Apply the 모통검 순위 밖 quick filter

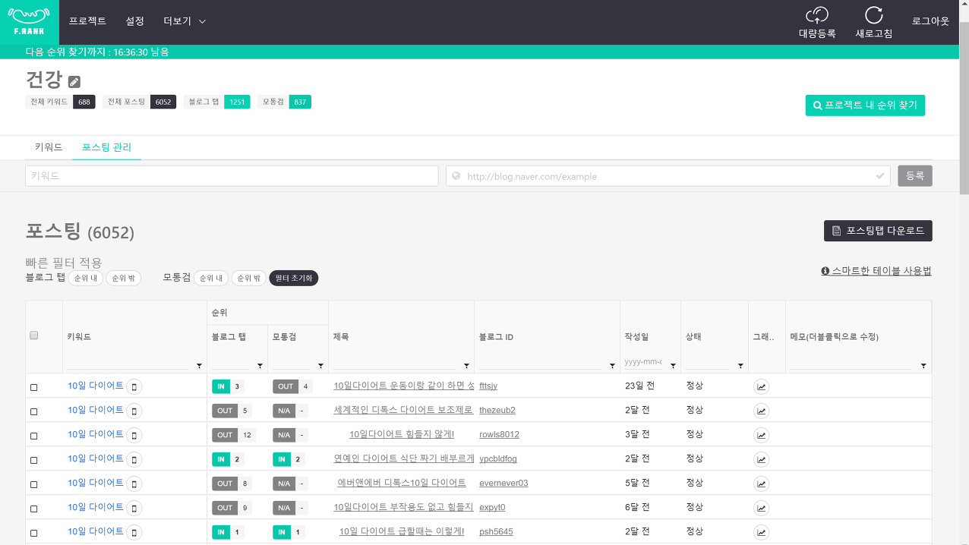(249, 279)
